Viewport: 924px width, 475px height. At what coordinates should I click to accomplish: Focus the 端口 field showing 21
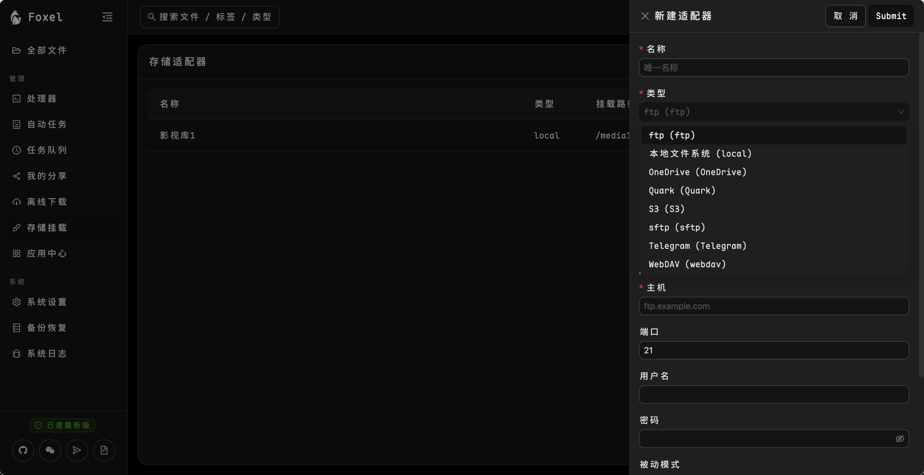coord(774,350)
